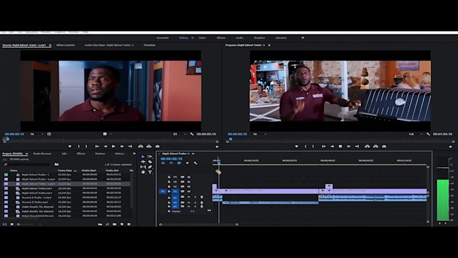Export frame from Source monitor
Viewport: 458px width, 258px height.
tap(158, 146)
